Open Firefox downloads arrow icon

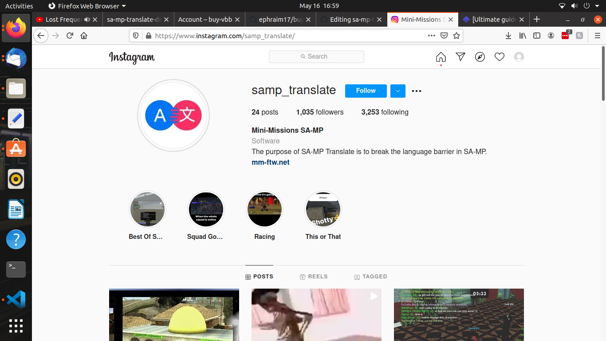[508, 36]
